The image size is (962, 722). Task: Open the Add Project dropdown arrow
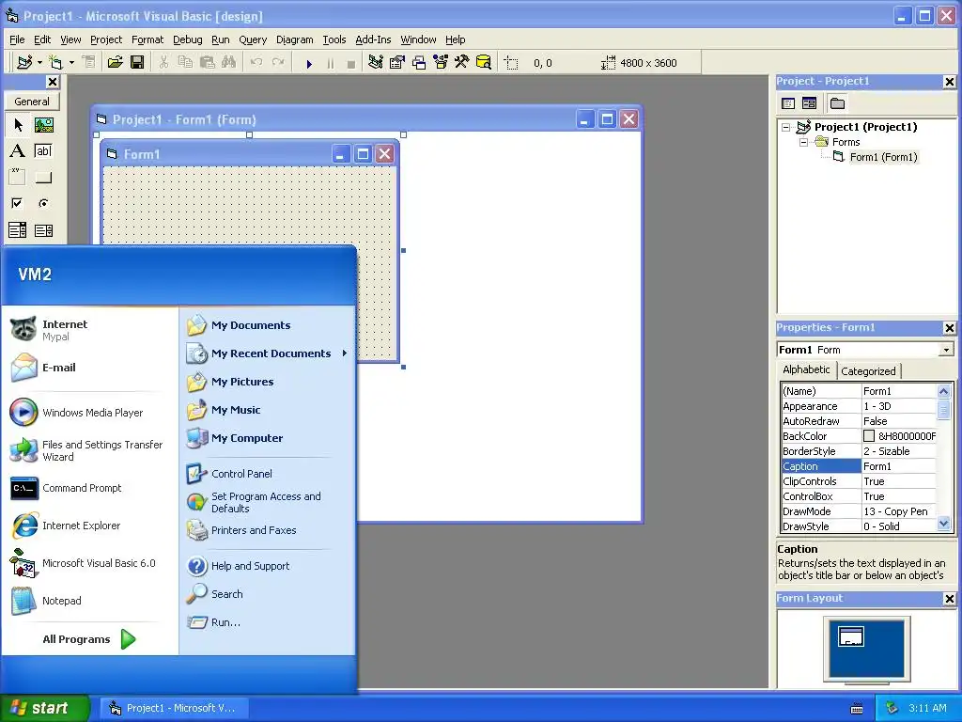point(39,63)
